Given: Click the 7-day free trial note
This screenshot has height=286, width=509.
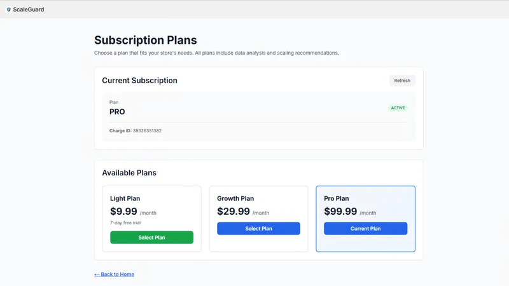Looking at the screenshot, I should 125,223.
